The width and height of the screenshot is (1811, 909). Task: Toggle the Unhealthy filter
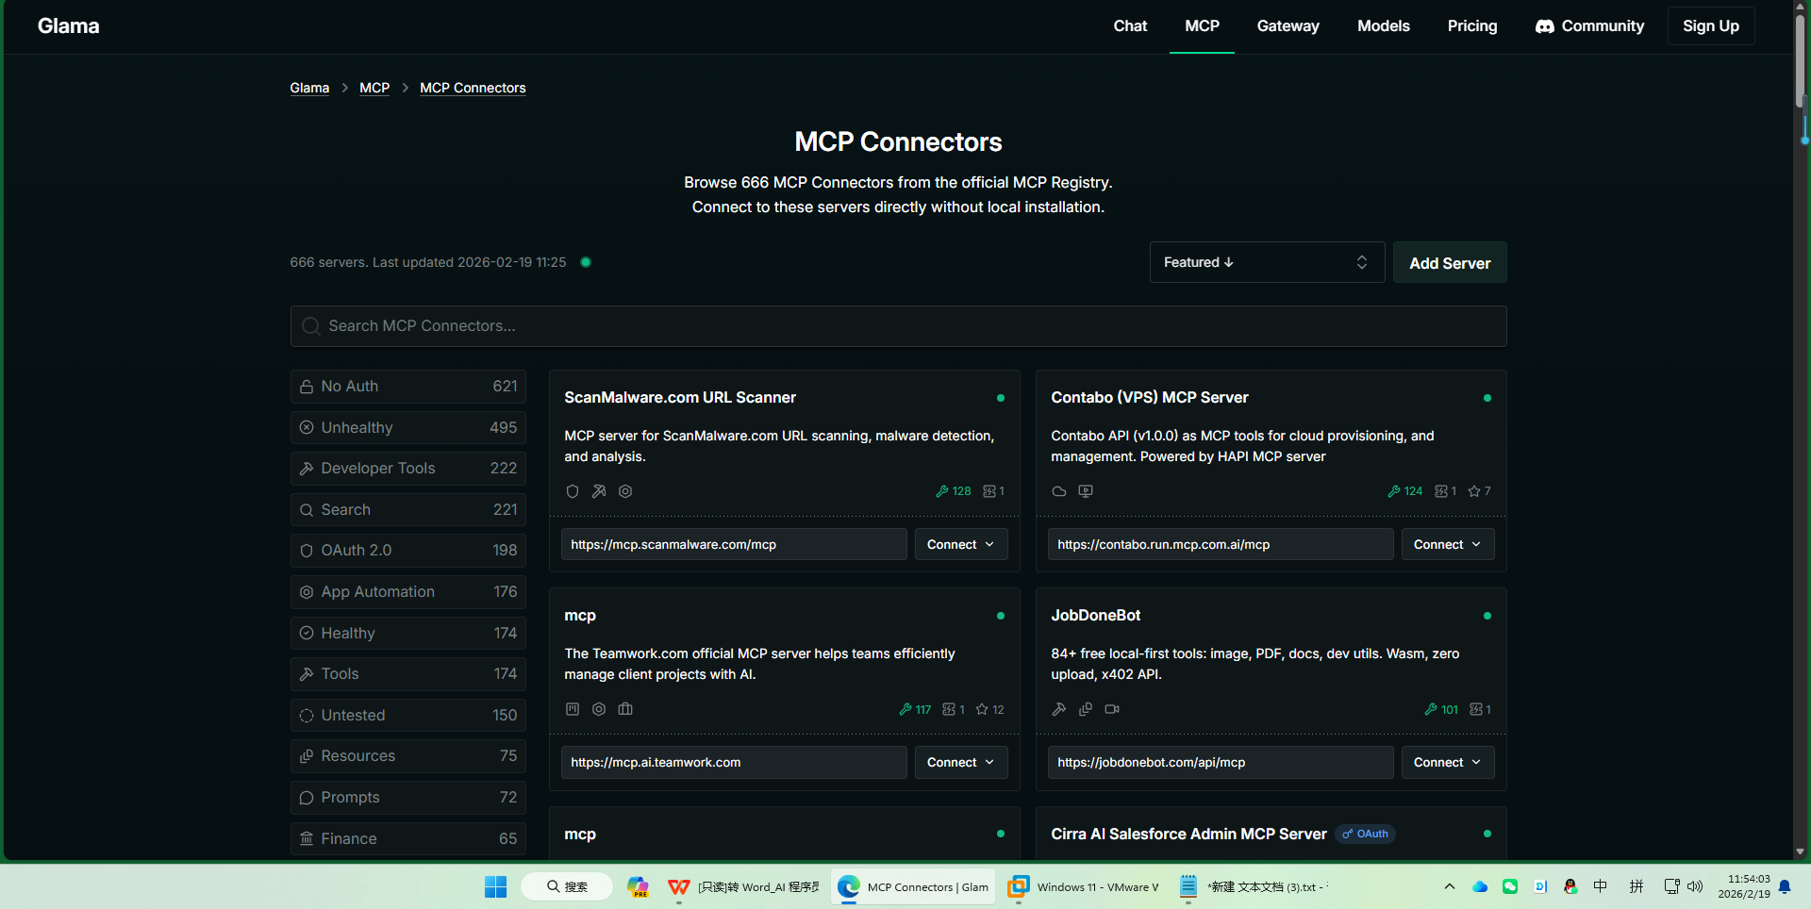point(408,428)
